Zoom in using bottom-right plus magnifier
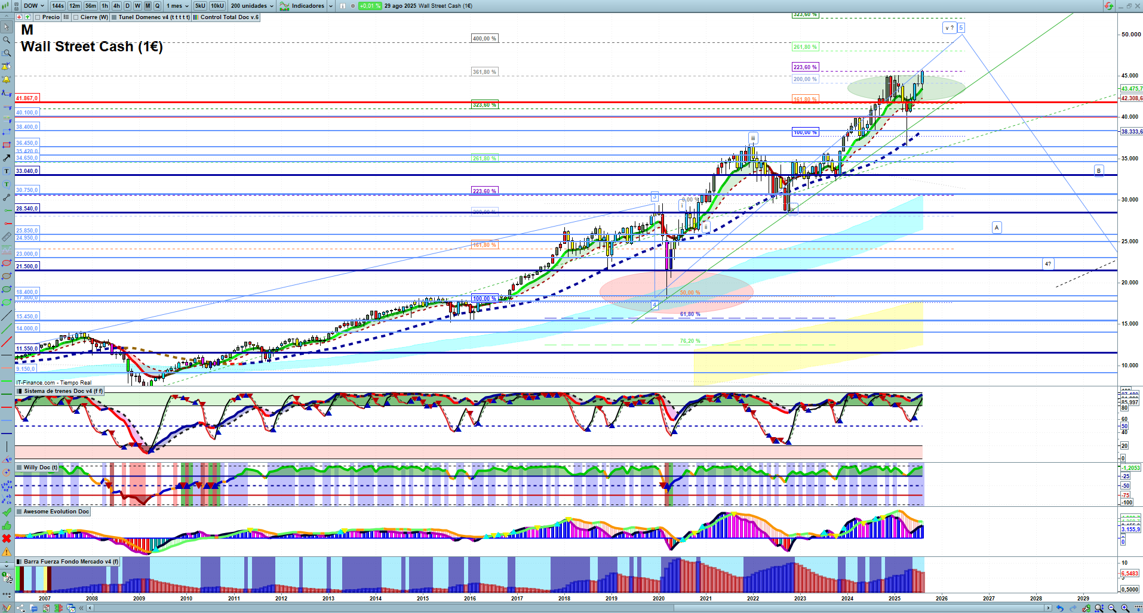This screenshot has height=613, width=1143. click(x=1126, y=608)
